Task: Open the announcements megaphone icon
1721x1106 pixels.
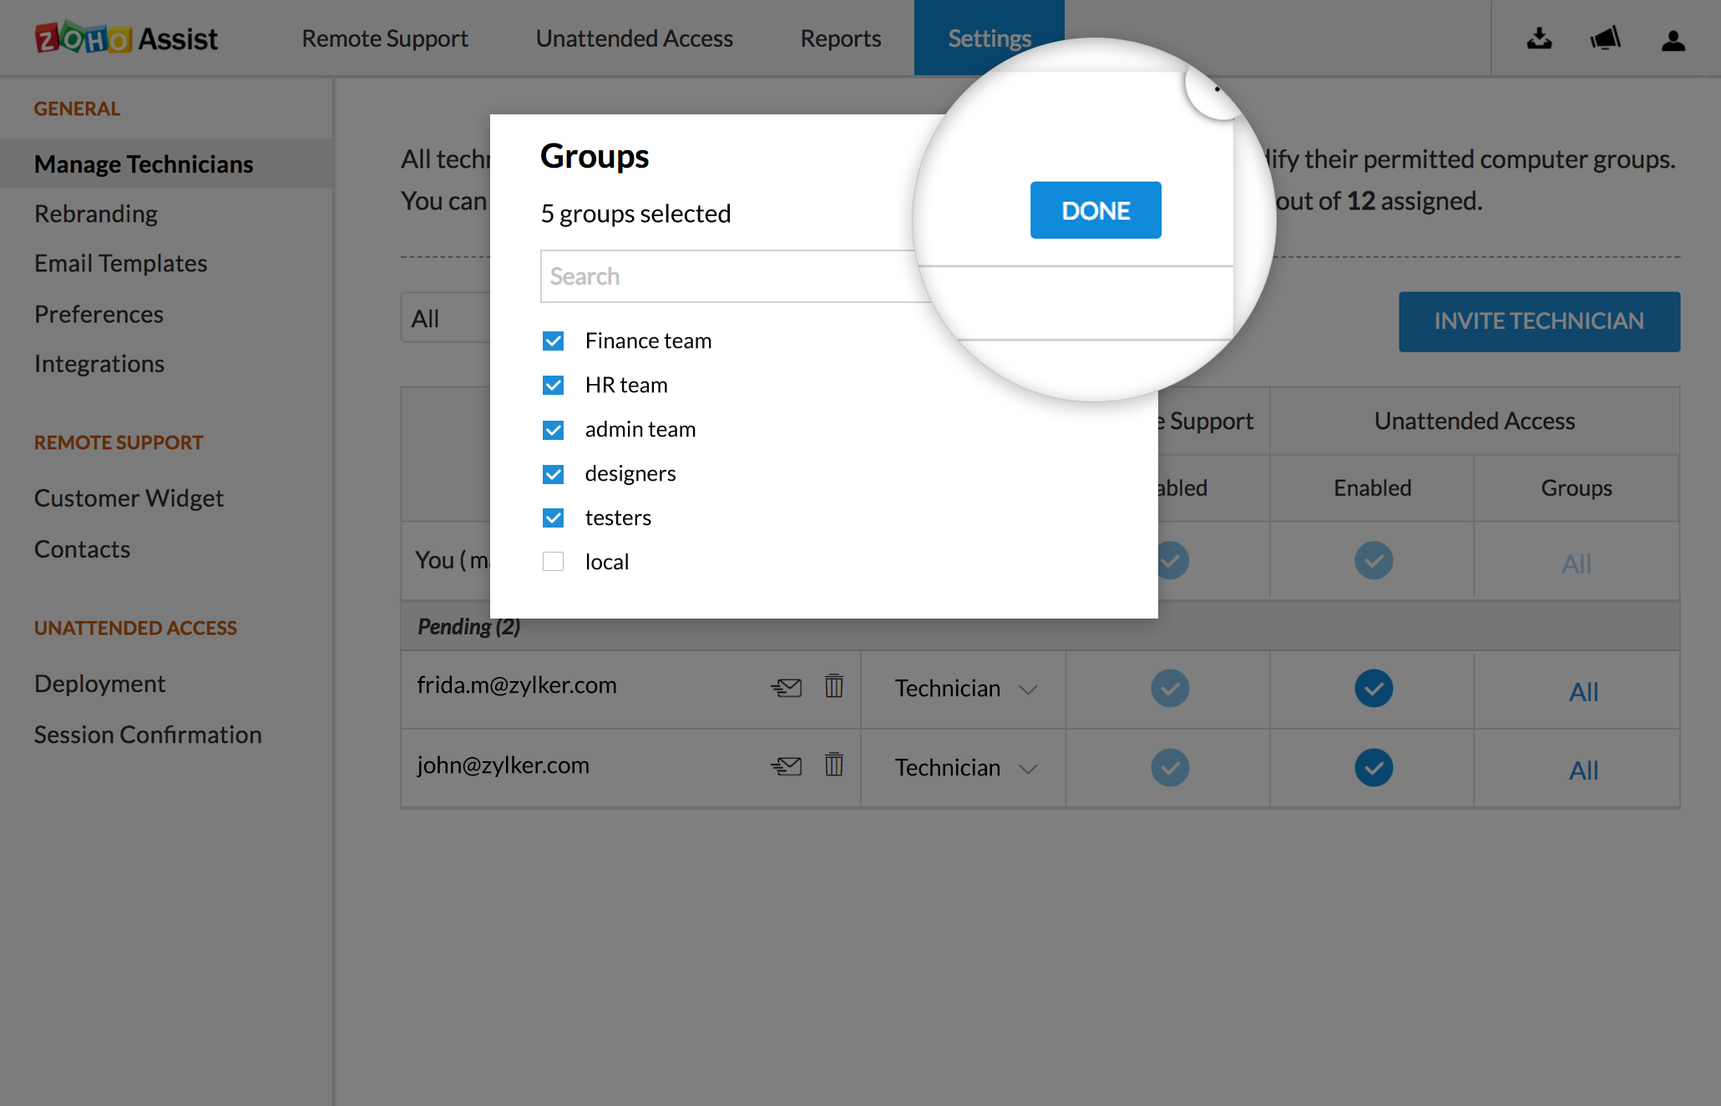Action: coord(1605,39)
